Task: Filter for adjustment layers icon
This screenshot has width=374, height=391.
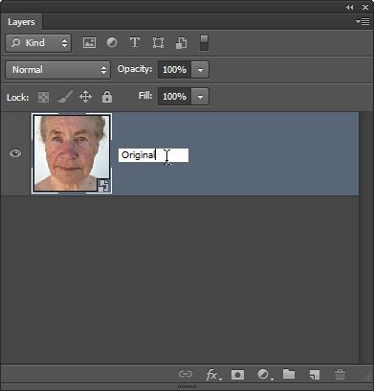Action: tap(112, 42)
